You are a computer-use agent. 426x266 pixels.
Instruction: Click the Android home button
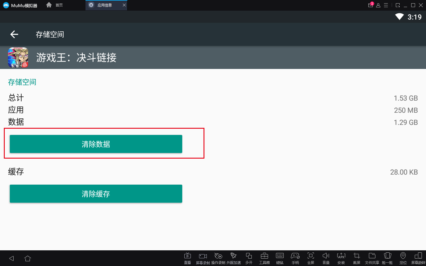point(28,258)
